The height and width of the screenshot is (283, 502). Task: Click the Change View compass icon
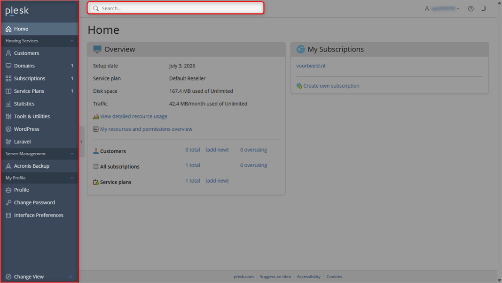pos(8,276)
